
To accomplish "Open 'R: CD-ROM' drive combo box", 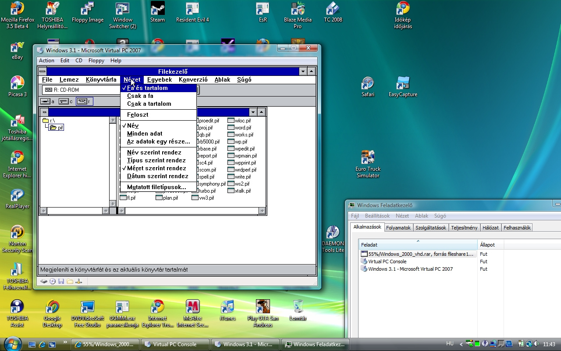I will tap(121, 90).
